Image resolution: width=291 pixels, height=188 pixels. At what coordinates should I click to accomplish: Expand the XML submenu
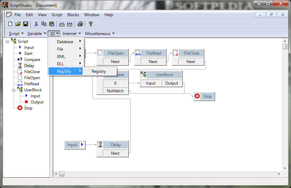66,56
